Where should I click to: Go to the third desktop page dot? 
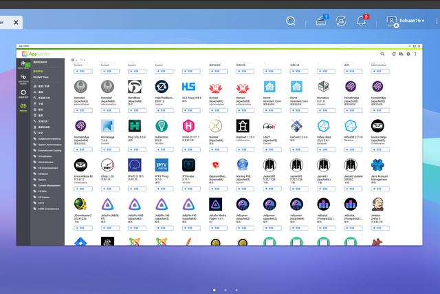pyautogui.click(x=236, y=290)
